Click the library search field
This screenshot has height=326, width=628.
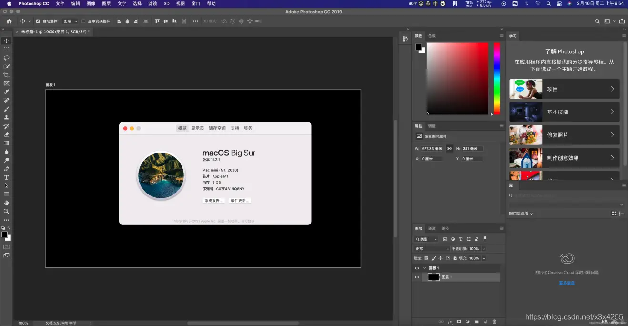566,195
